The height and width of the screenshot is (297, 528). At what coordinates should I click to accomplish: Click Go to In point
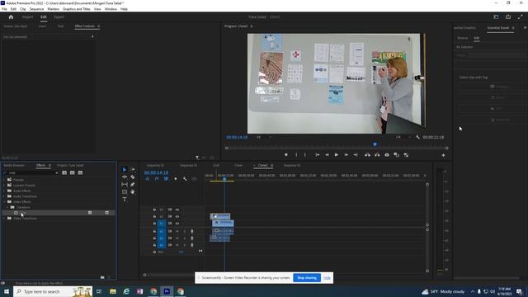point(317,155)
